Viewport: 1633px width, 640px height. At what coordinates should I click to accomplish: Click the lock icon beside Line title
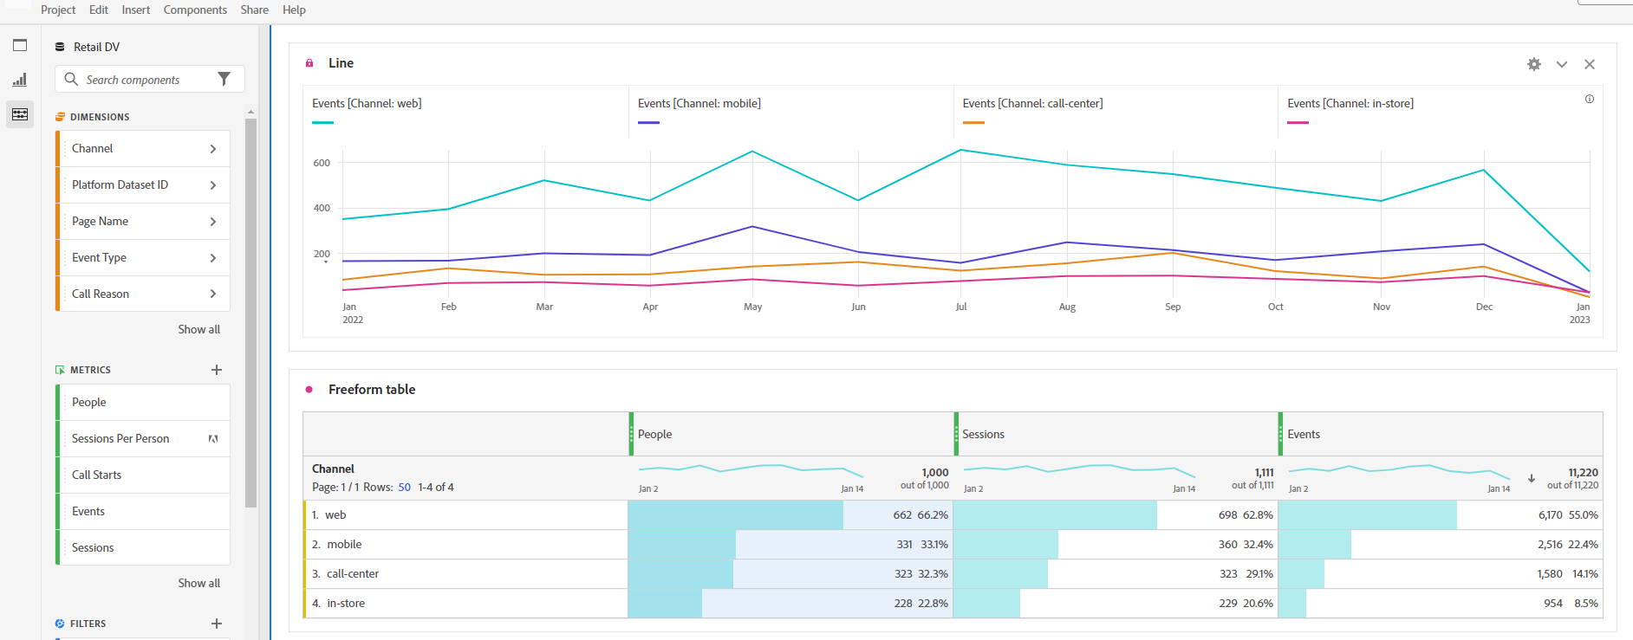click(309, 63)
